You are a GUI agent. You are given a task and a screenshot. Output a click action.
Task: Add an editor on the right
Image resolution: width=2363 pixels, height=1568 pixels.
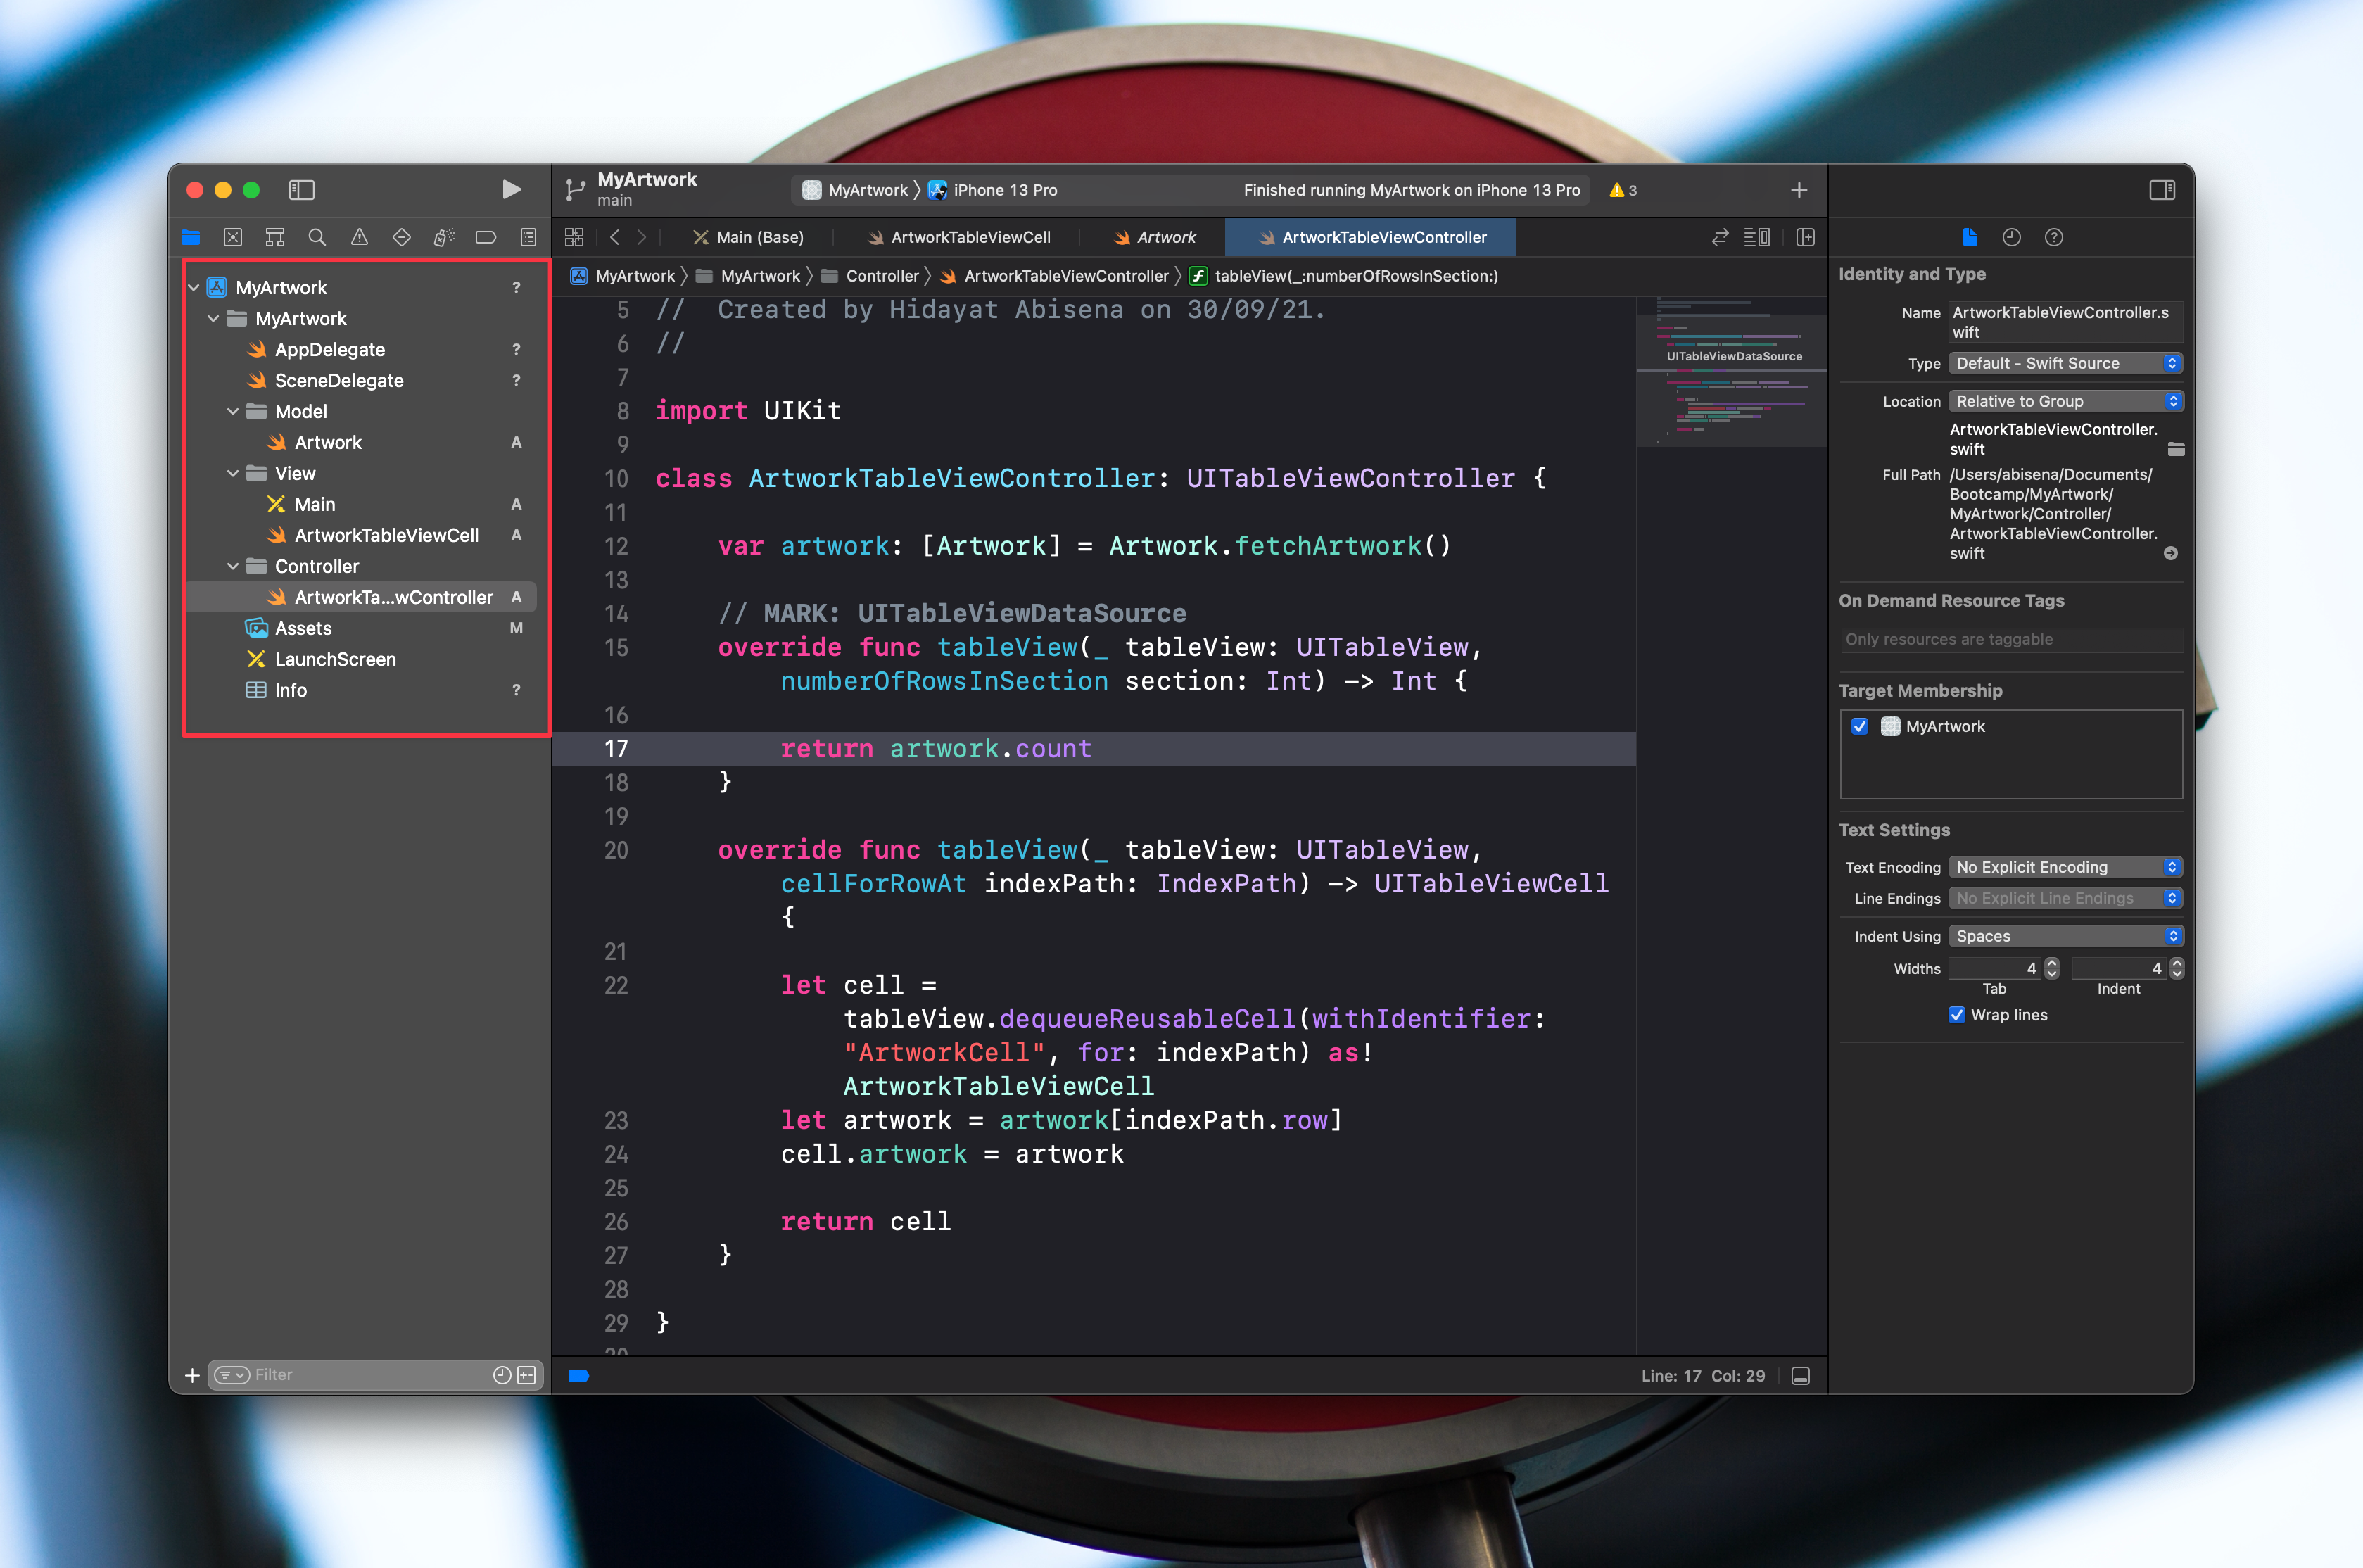point(1805,237)
